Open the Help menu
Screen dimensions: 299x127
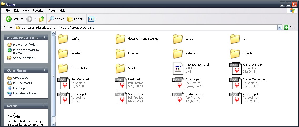coord(62,11)
